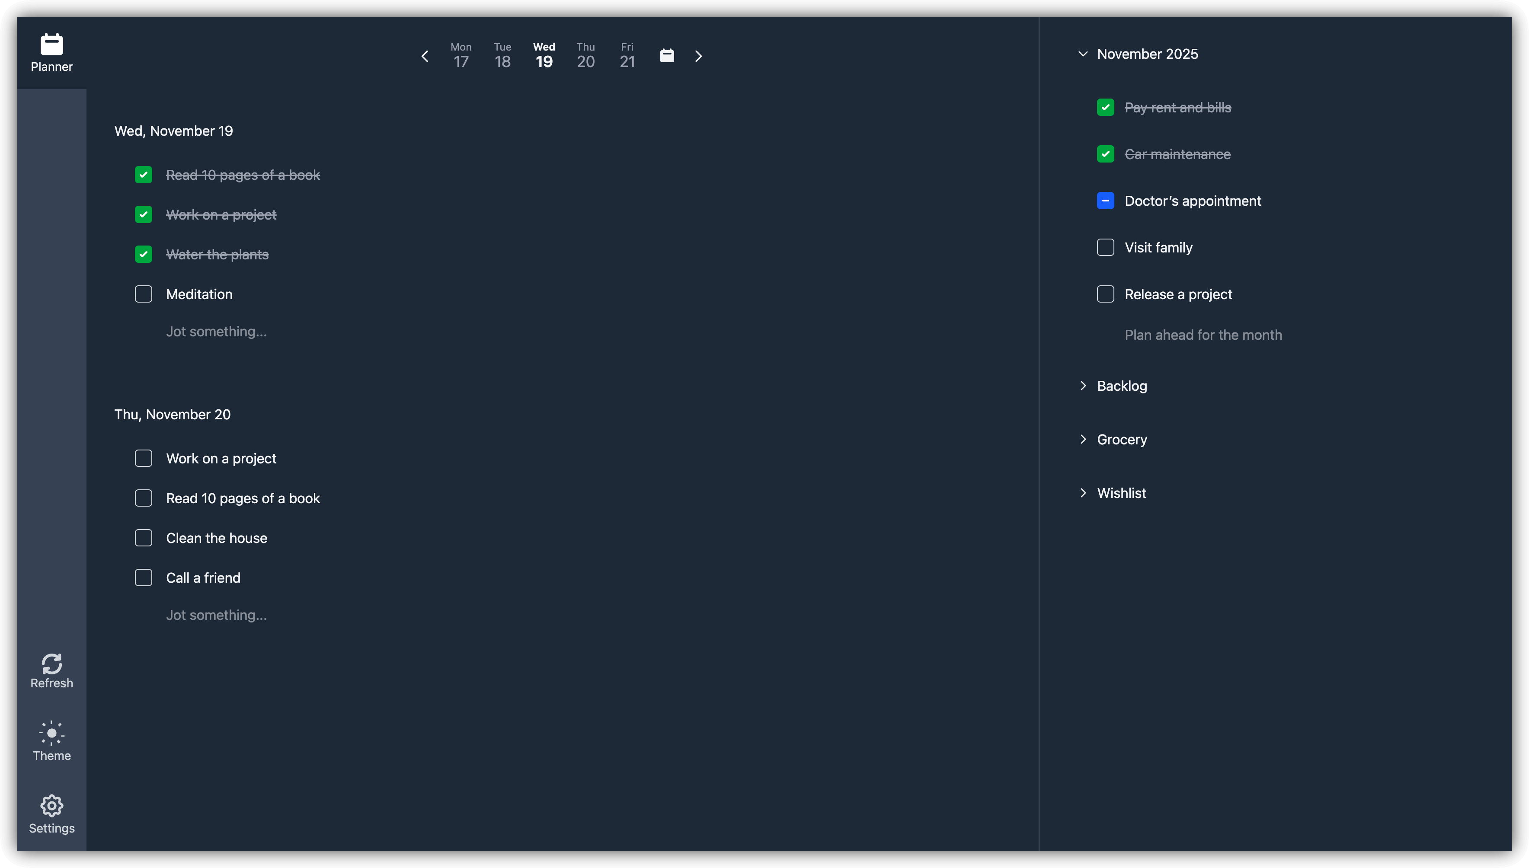Viewport: 1529px width, 868px height.
Task: Mark Clean the house as complete
Action: 143,538
